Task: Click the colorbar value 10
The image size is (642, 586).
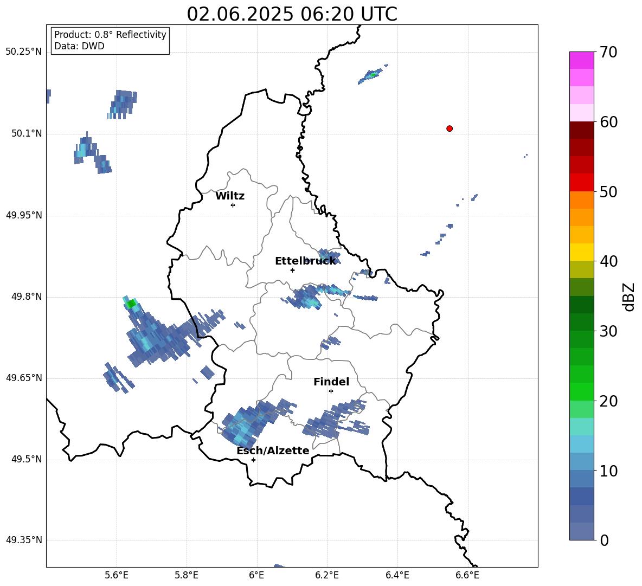Action: point(608,471)
